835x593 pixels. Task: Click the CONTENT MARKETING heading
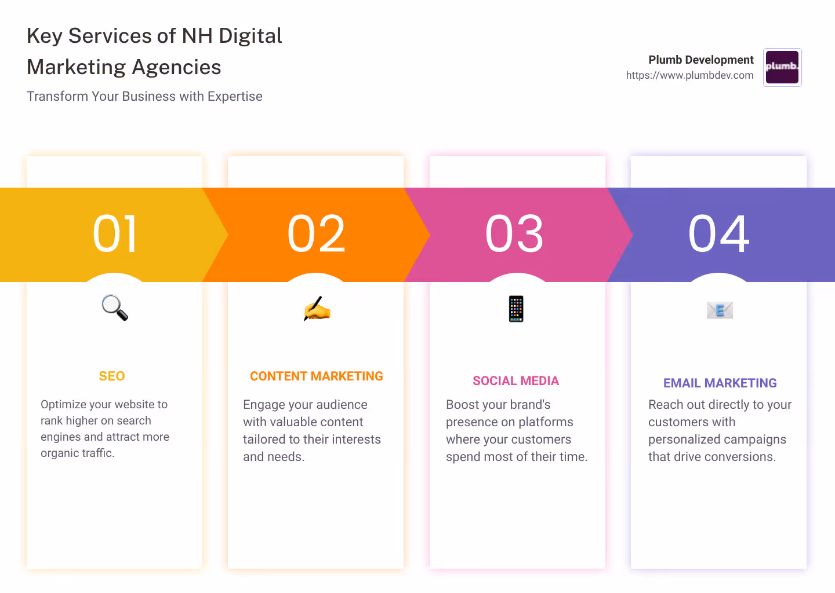click(x=316, y=376)
